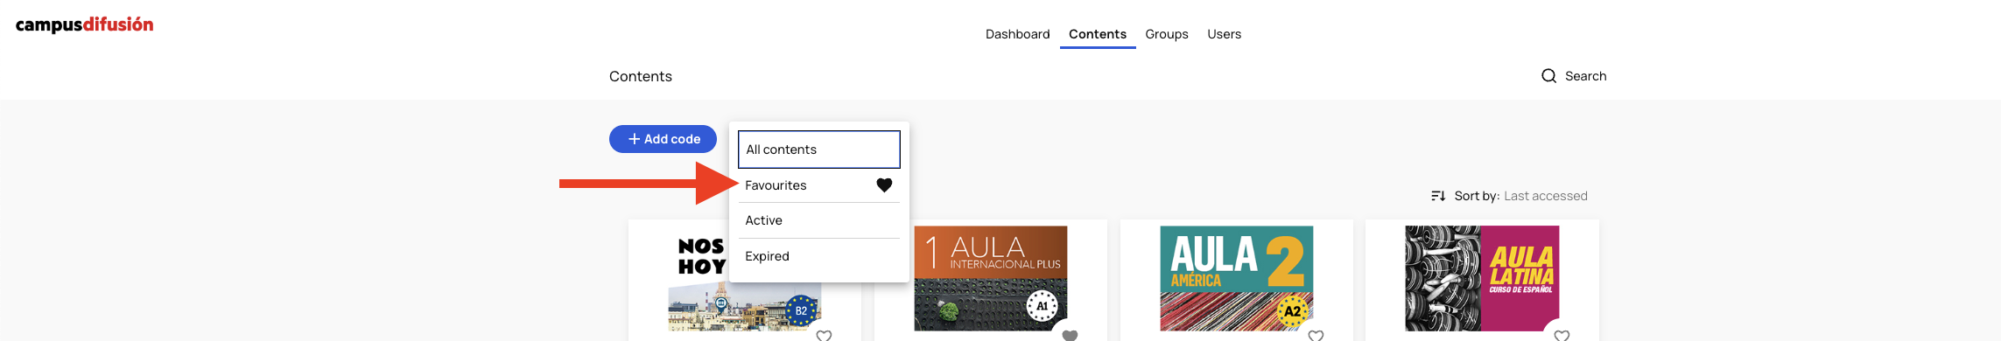Favourite the Aula Latina book
2001x341 pixels.
[x=1562, y=336]
